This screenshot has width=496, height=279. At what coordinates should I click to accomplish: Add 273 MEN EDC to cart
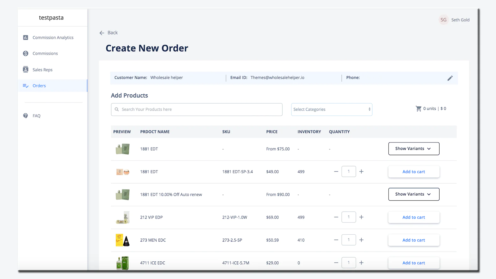pyautogui.click(x=414, y=240)
